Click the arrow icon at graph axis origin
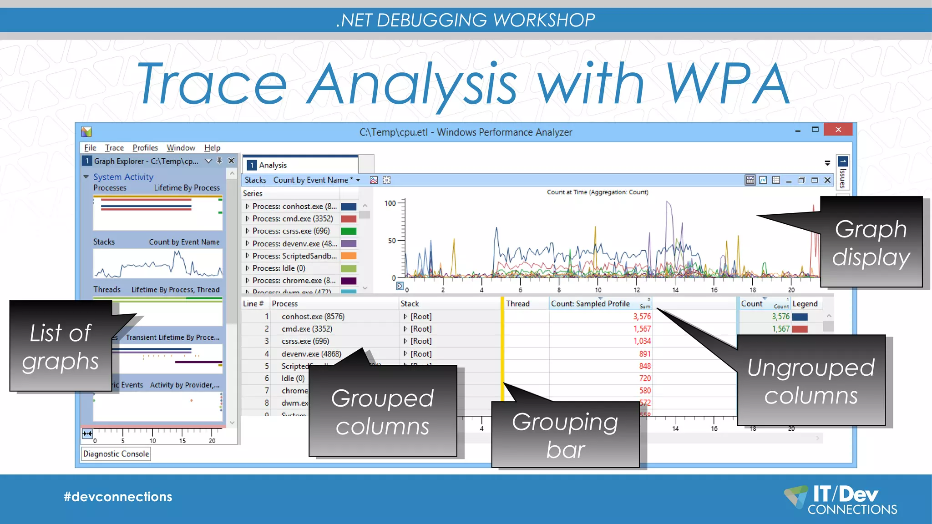 point(400,286)
